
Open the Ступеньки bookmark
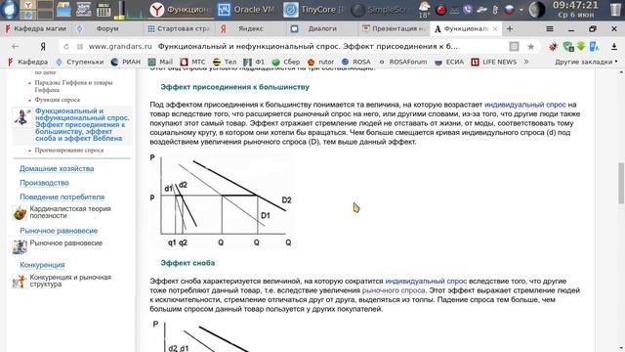click(80, 62)
